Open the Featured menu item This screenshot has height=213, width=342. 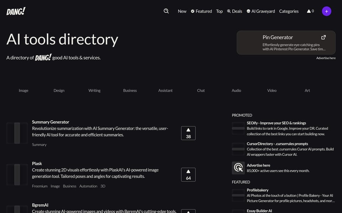201,11
